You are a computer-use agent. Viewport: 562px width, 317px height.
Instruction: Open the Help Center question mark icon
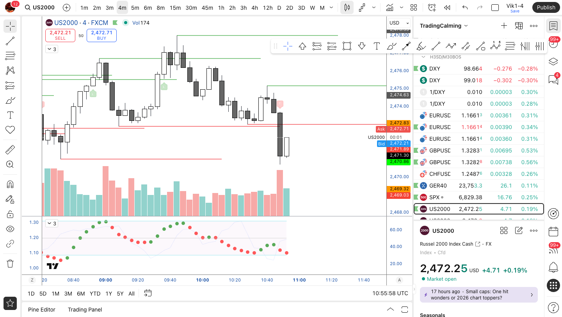pos(553,307)
